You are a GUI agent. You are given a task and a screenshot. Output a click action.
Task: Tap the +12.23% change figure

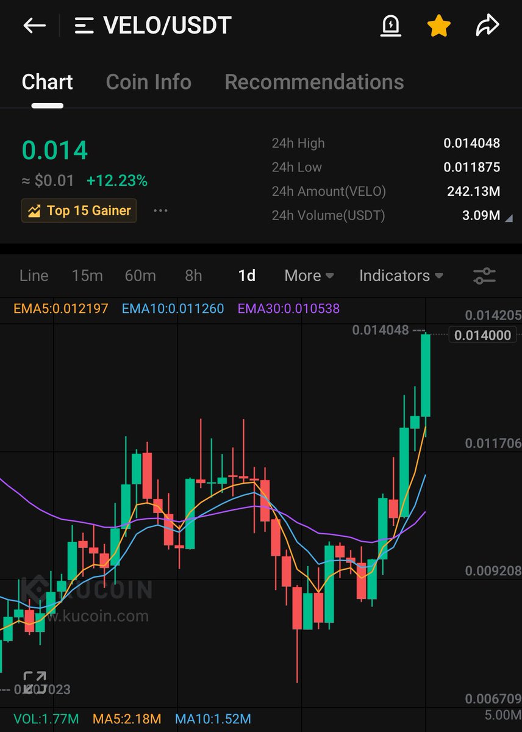tap(116, 181)
